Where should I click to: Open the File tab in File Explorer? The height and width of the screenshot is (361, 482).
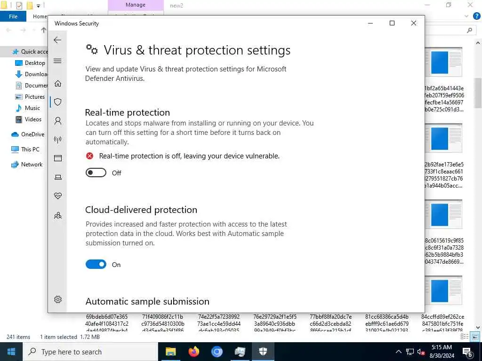(13, 16)
